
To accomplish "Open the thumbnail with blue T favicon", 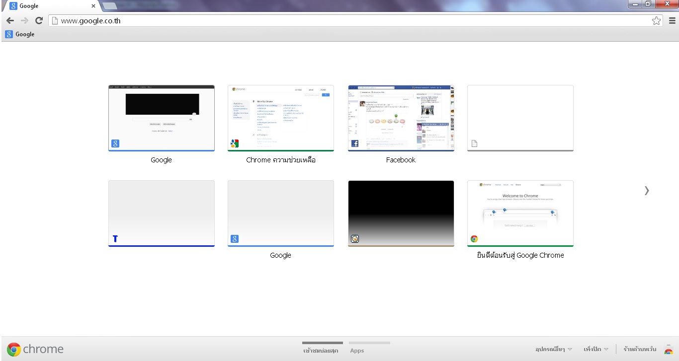I will coord(162,214).
